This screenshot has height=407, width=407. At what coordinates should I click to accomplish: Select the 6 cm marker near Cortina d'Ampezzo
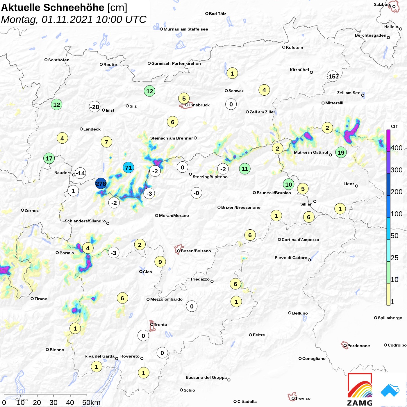(x=250, y=235)
